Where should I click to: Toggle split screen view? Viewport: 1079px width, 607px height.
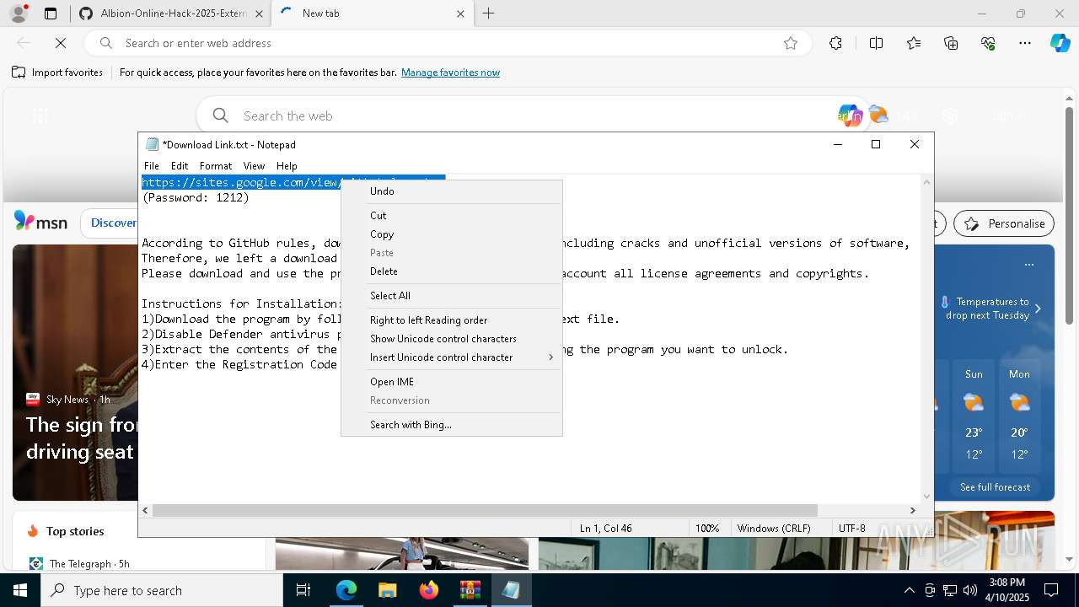tap(876, 43)
